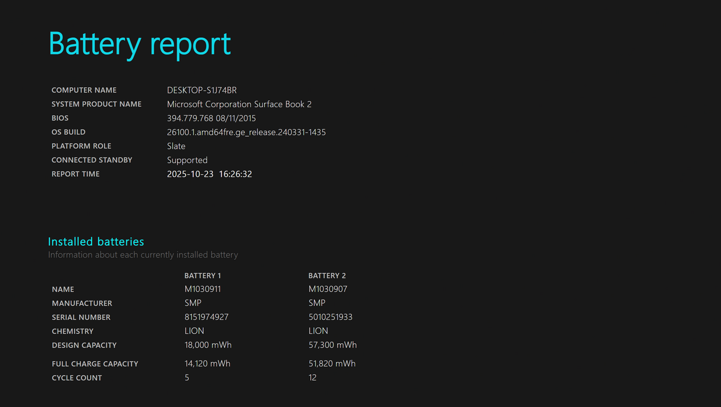Select Battery 1 chemistry LION
721x407 pixels.
(194, 331)
